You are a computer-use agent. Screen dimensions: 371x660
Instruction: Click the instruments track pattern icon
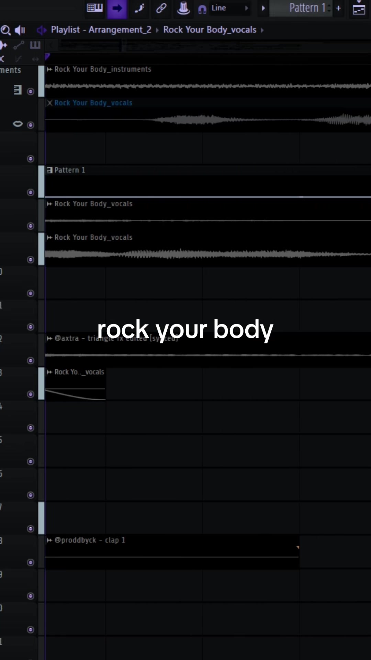click(x=18, y=90)
